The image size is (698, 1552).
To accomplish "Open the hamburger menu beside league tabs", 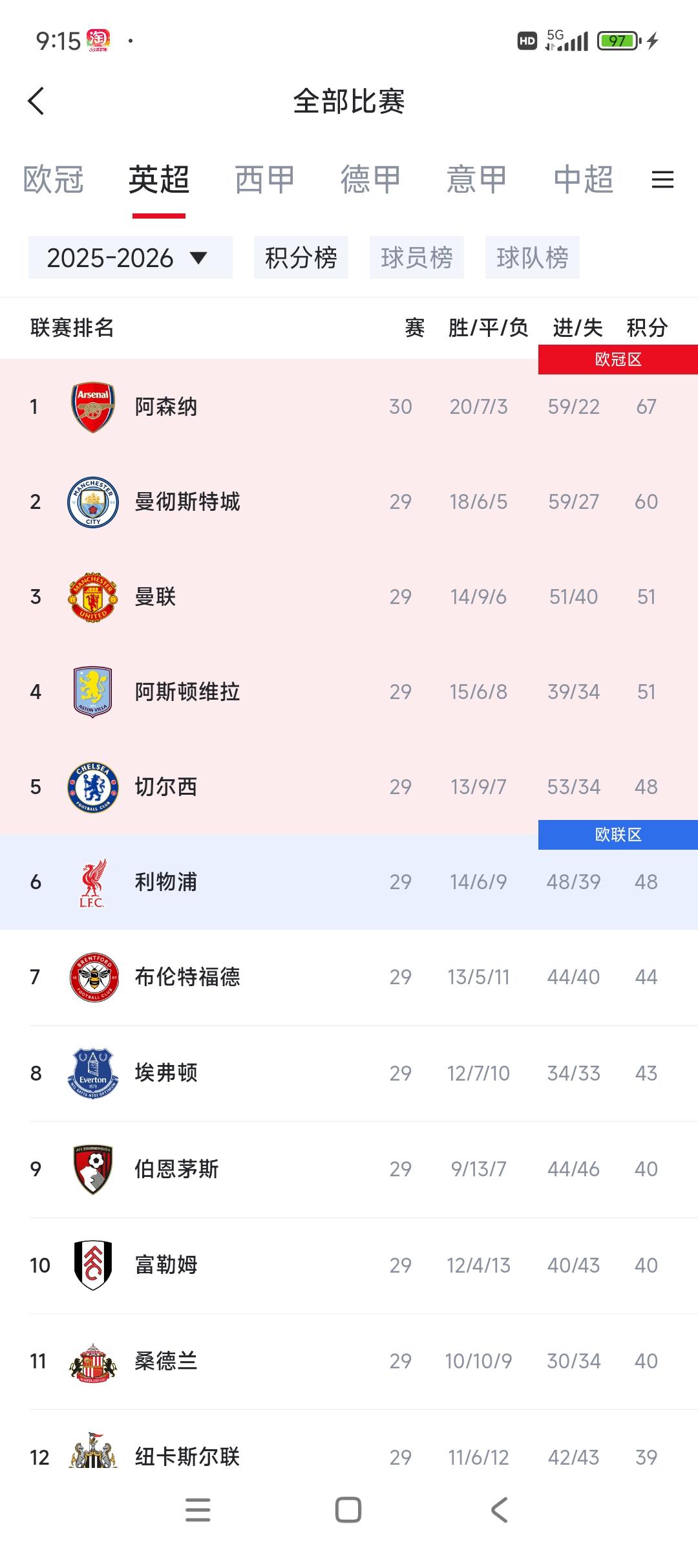I will [662, 179].
